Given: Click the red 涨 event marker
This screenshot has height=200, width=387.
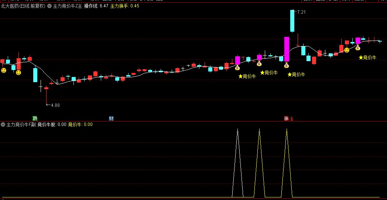Looking at the screenshot, I should click(286, 119).
